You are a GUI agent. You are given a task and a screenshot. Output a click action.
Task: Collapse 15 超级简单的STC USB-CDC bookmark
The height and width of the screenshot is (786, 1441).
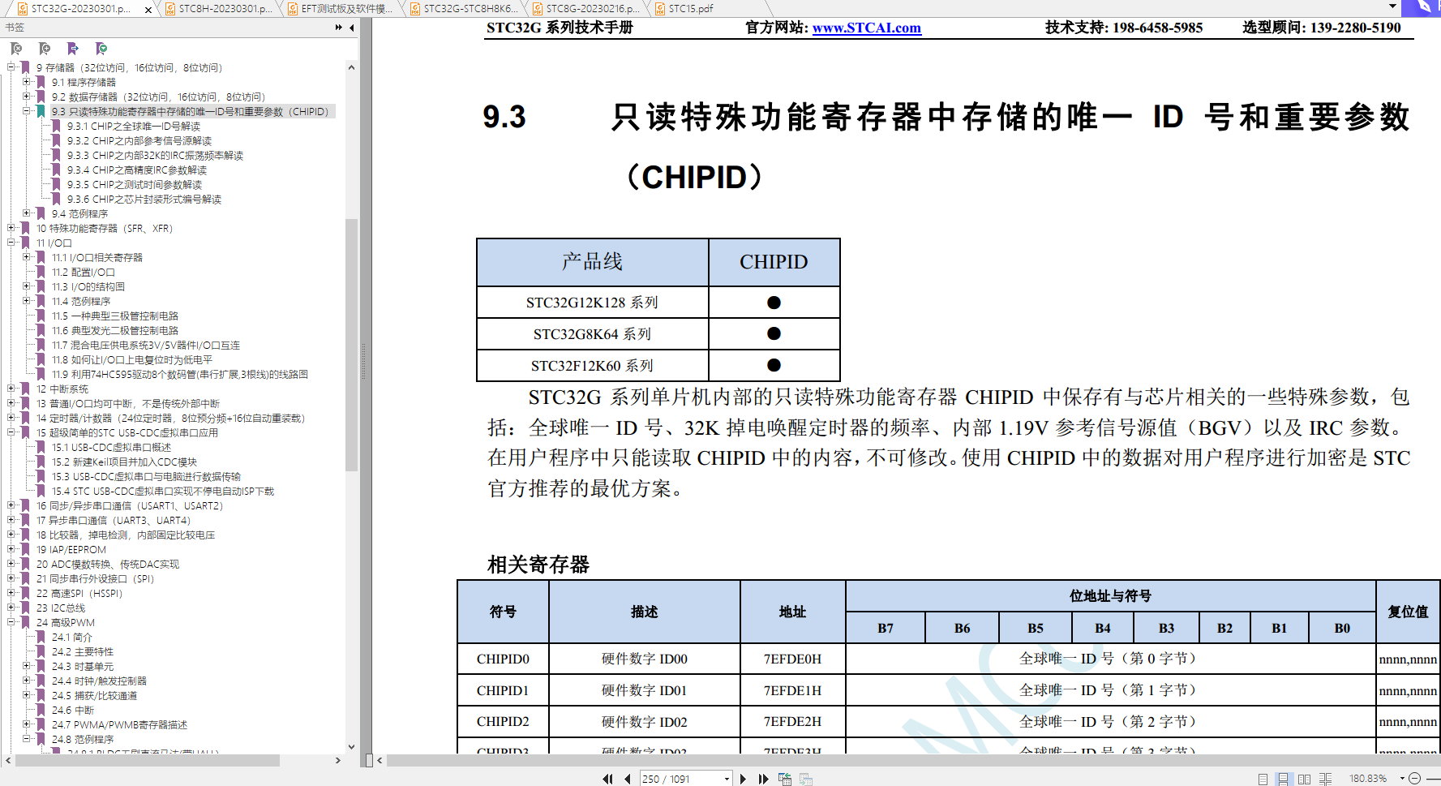11,432
